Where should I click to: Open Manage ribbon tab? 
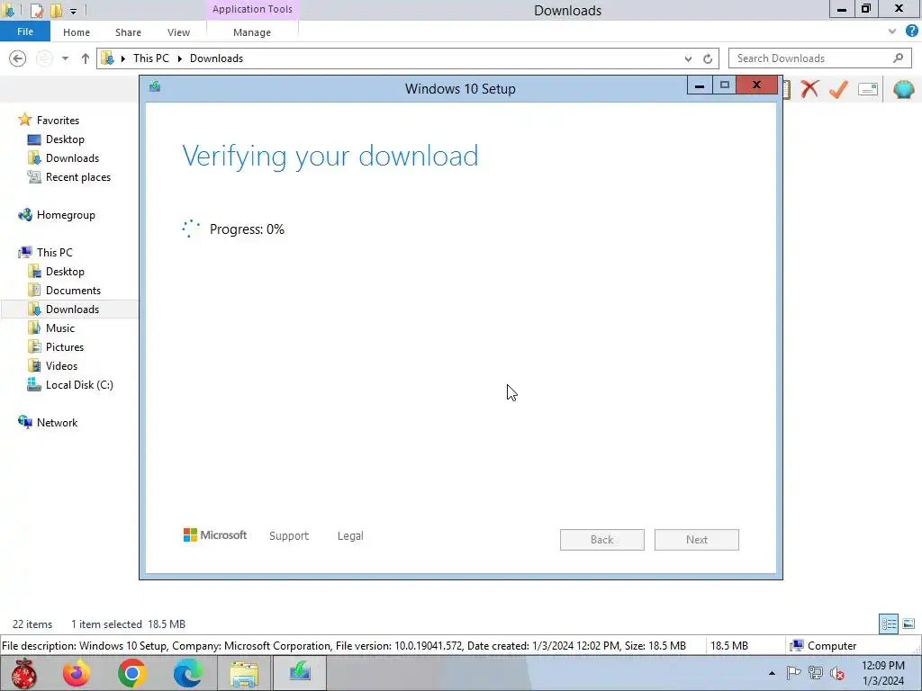click(252, 32)
